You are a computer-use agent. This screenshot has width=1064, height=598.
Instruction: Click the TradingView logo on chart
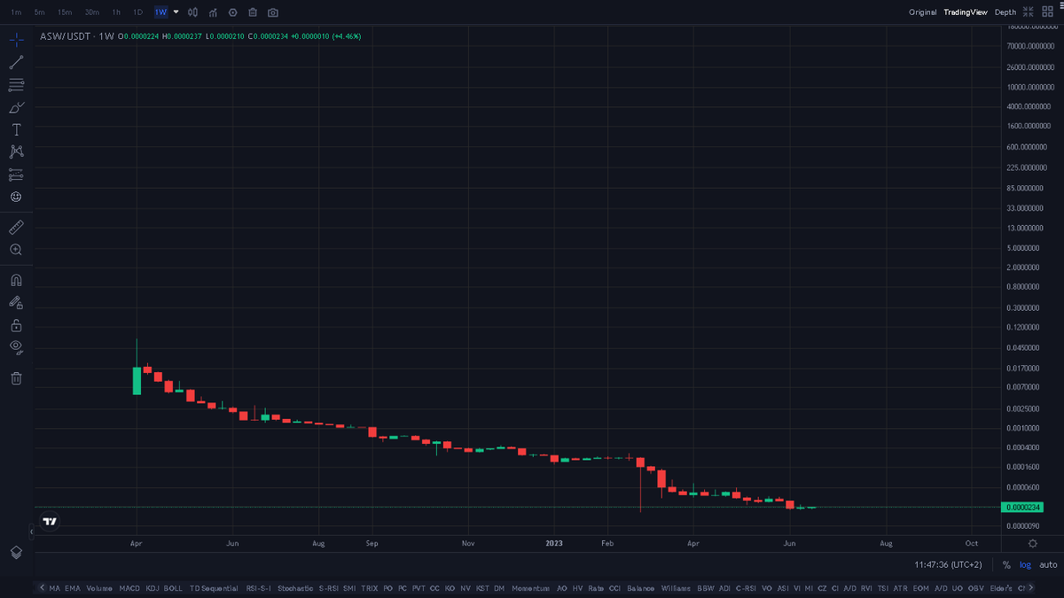click(51, 522)
